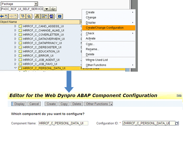Click the close browser icon in toolbar

pos(60,16)
